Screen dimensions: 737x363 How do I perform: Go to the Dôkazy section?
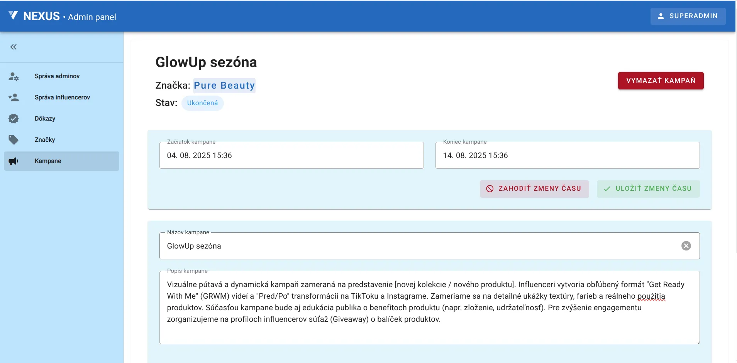point(45,119)
